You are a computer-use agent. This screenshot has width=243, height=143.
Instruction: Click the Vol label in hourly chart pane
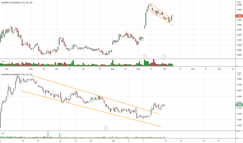(x=3, y=133)
